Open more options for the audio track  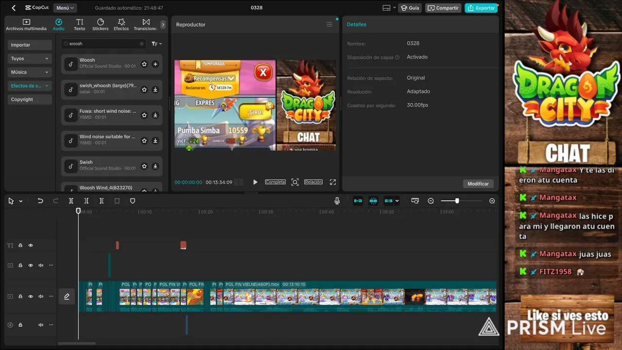[x=51, y=325]
